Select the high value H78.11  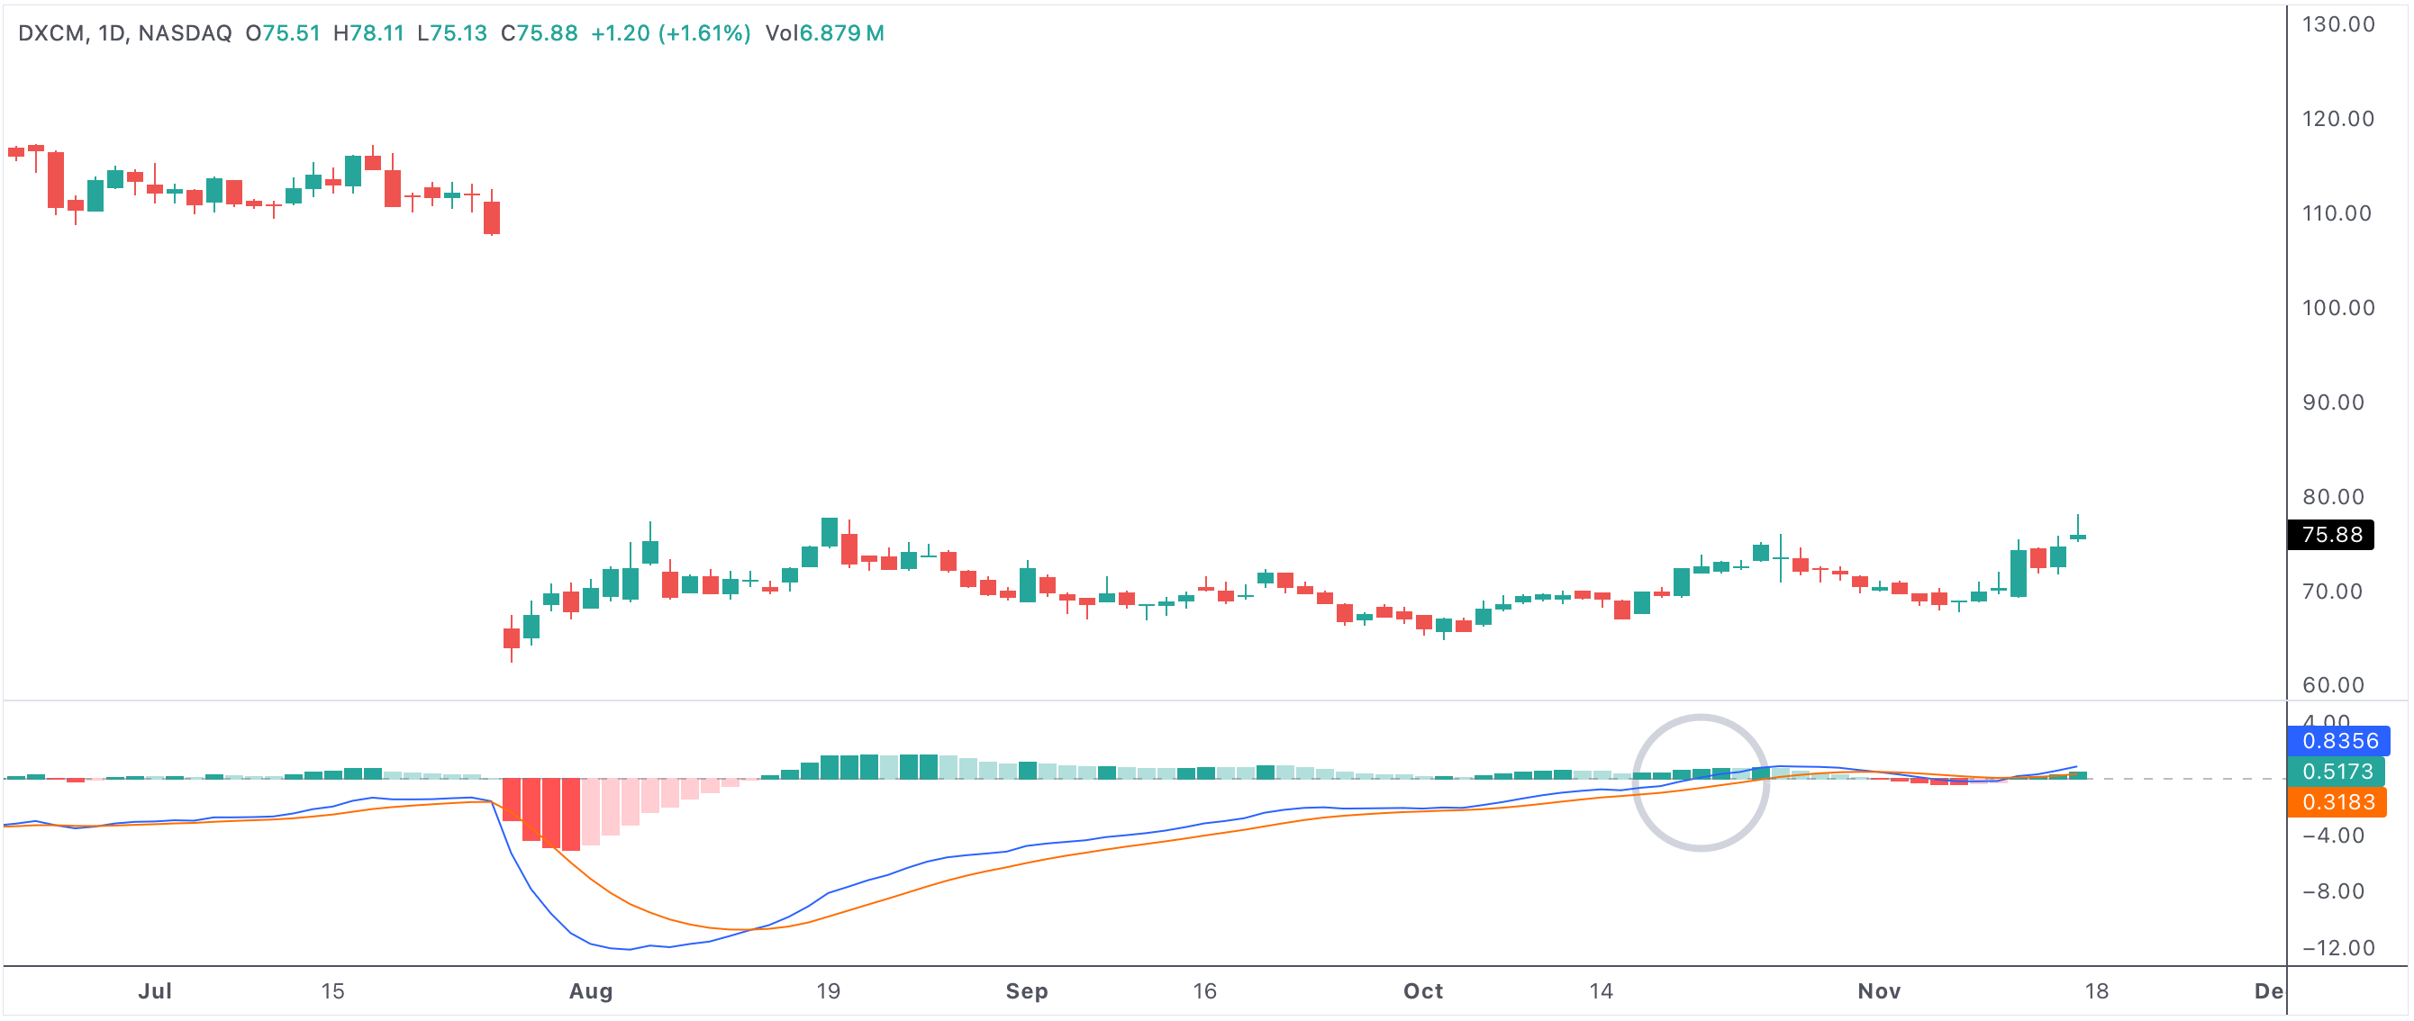(x=368, y=32)
